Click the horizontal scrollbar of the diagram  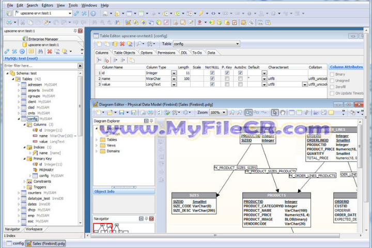tap(215, 236)
